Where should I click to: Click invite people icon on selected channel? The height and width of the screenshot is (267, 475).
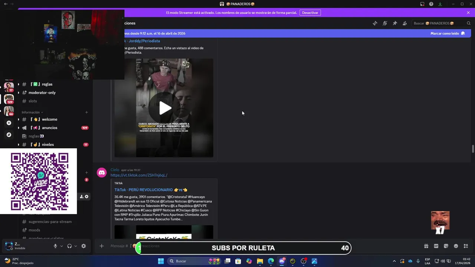tap(82, 197)
